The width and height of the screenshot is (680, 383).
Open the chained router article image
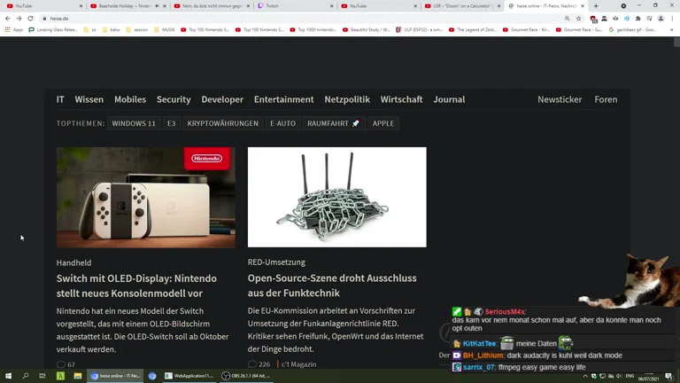(x=337, y=197)
